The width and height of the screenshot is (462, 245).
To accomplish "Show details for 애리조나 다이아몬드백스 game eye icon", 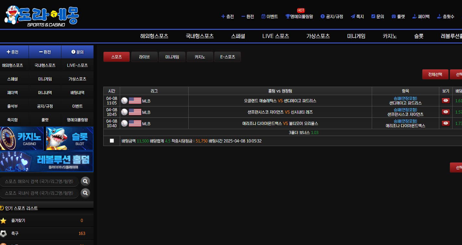I will click(446, 123).
